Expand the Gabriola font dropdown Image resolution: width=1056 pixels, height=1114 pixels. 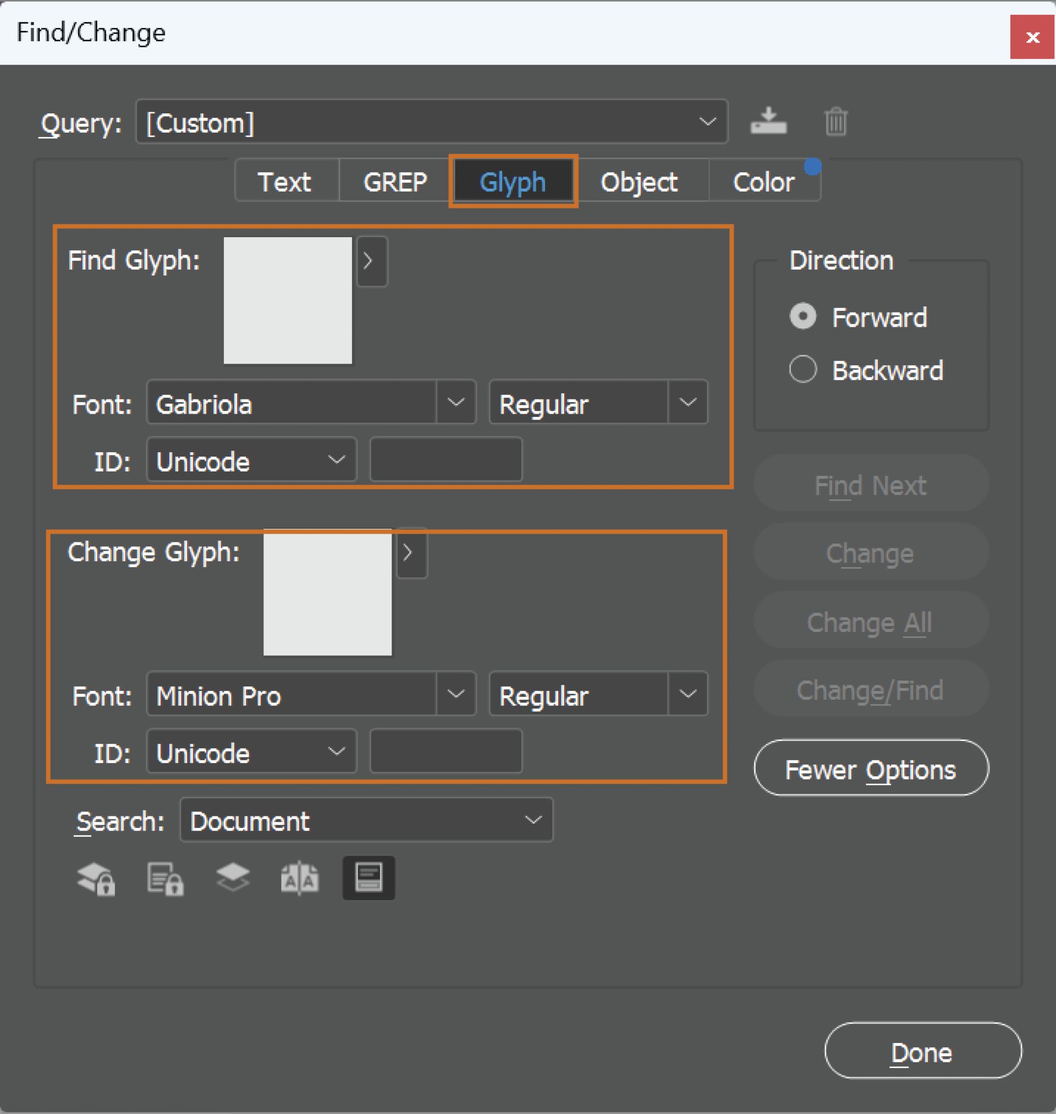coord(456,403)
